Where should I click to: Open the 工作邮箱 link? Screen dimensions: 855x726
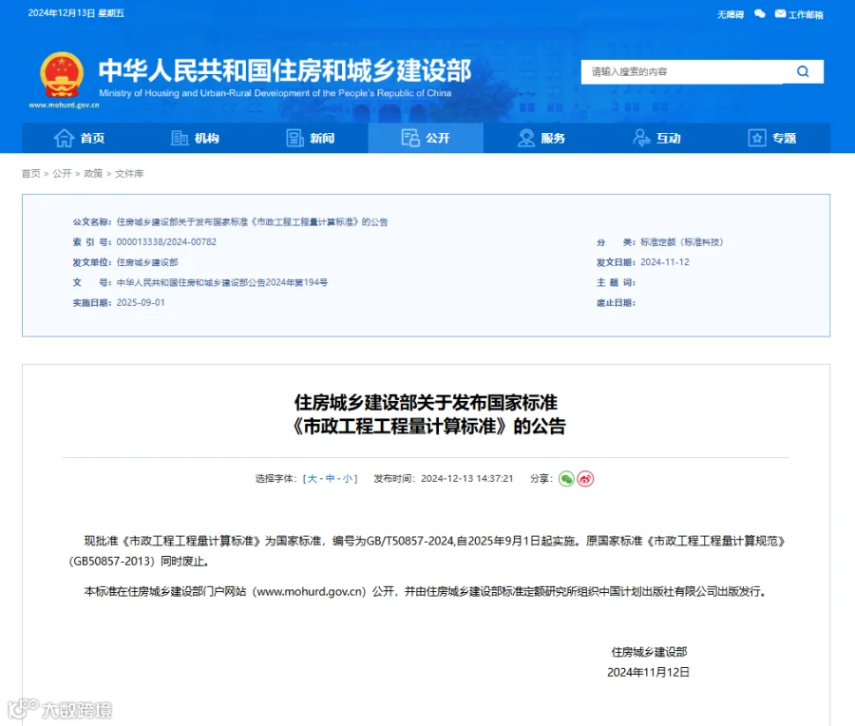806,14
